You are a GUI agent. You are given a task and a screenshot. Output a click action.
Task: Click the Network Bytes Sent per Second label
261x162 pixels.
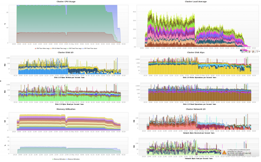199,159
